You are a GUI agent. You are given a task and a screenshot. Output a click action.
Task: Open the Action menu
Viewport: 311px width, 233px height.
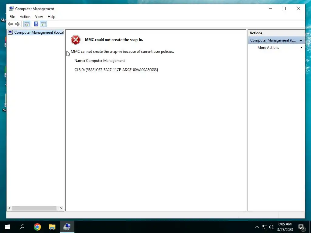pos(25,17)
